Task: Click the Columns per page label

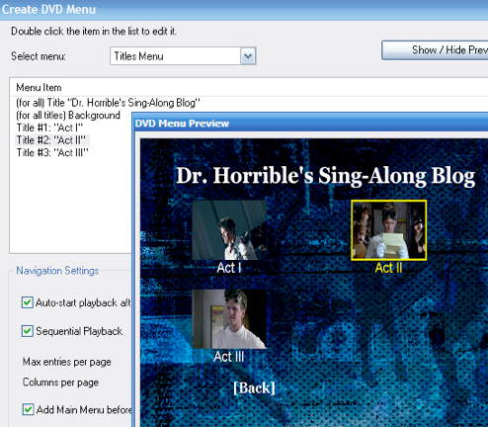Action: 60,383
